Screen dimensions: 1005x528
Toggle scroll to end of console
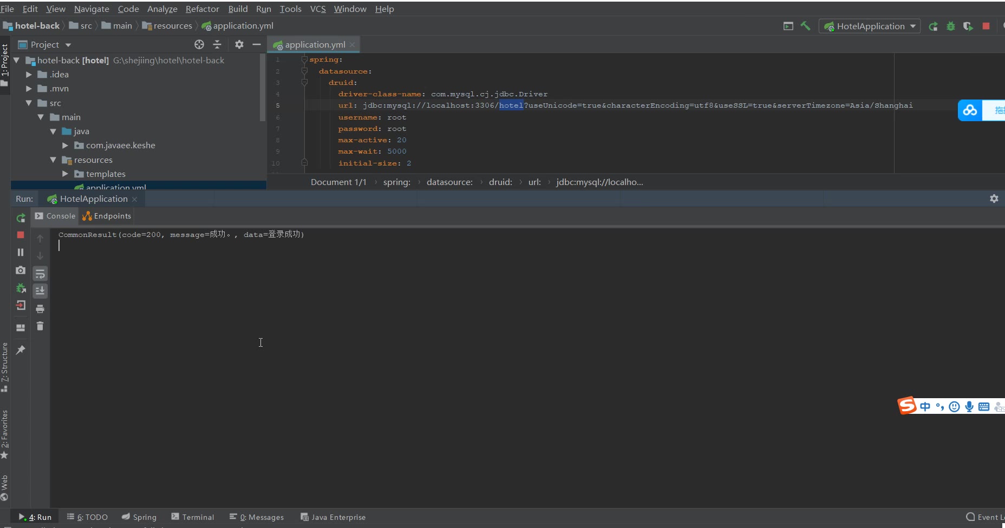coord(40,291)
